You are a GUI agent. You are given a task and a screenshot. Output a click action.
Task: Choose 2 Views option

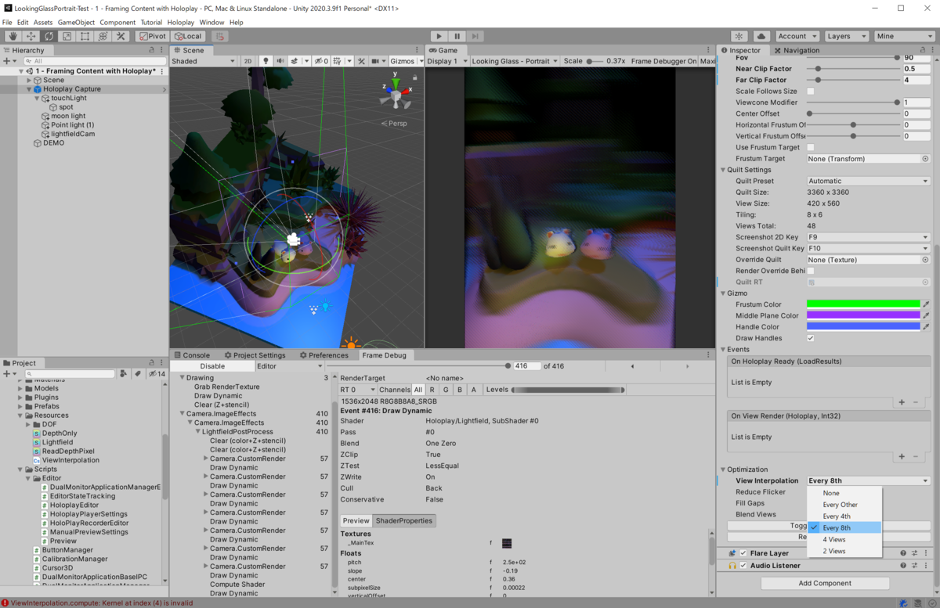[x=844, y=551]
